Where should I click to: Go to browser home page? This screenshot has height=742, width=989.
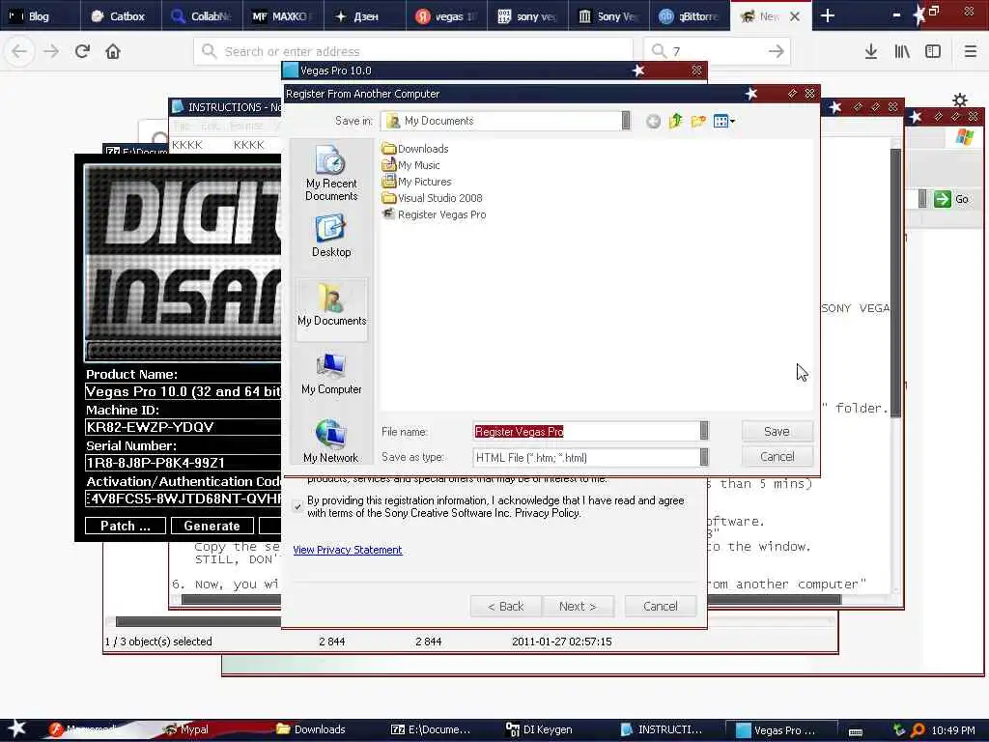click(x=113, y=51)
